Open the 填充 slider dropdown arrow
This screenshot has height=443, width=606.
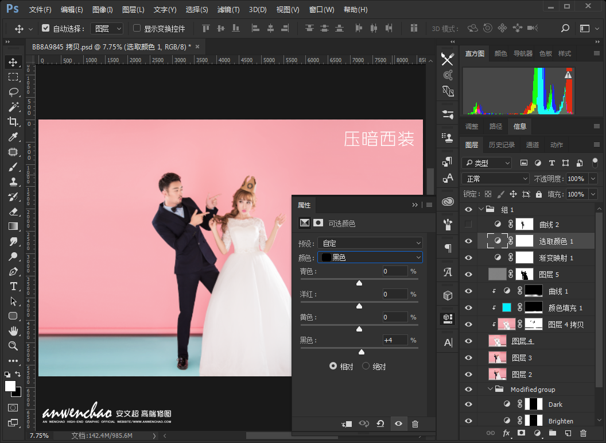[593, 194]
